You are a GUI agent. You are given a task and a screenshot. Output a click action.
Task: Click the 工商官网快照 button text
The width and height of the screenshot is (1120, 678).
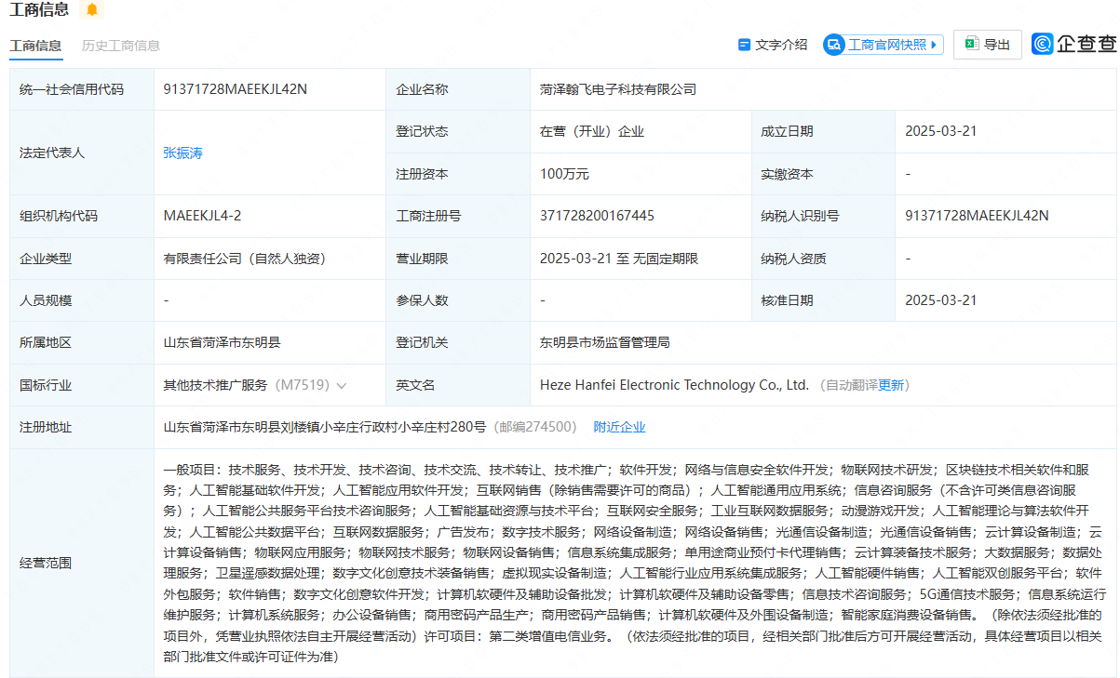(x=886, y=45)
